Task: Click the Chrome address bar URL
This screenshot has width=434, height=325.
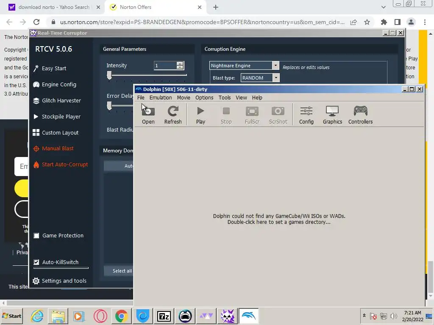Action: 202,22
